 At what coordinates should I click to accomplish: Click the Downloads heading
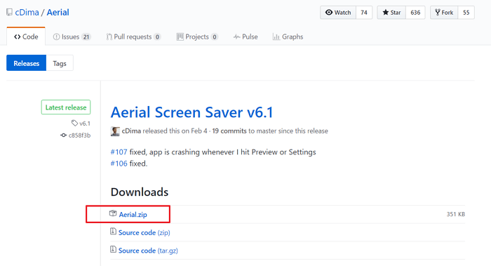point(140,192)
